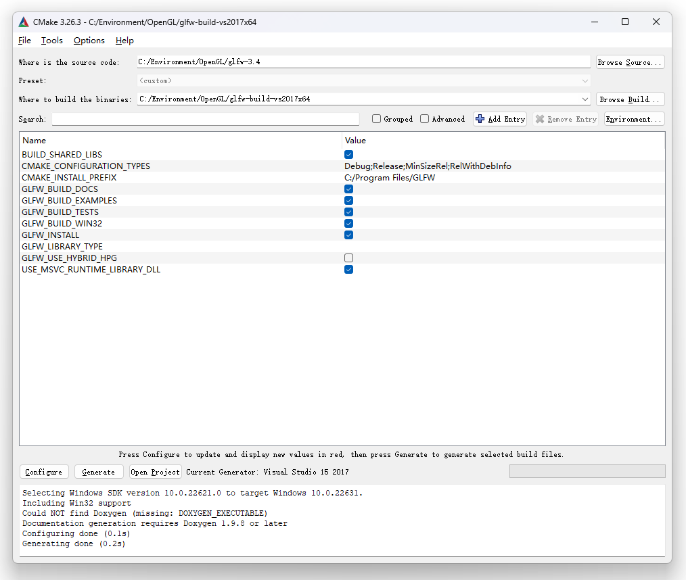Select the GLFW_BUILD_TESTS entry name
686x580 pixels.
click(60, 212)
